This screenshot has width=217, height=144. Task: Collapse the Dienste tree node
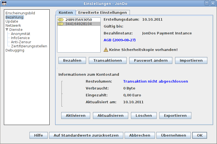click(x=7, y=29)
